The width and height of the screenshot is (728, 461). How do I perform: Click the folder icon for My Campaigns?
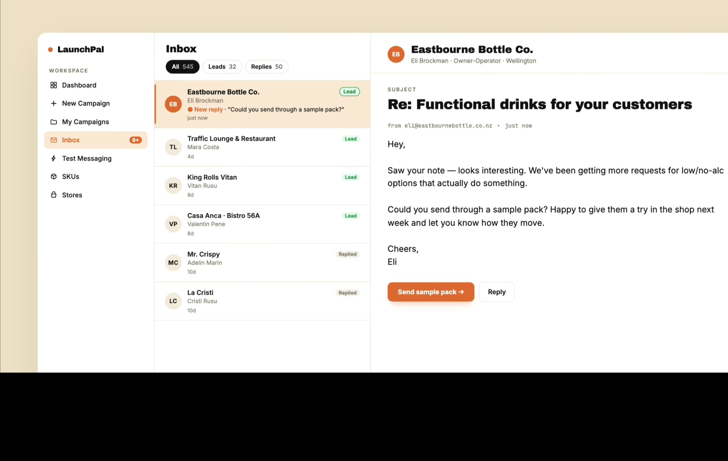pos(54,122)
